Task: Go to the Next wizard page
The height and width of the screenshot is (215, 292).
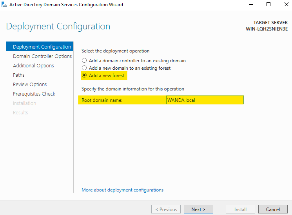Action: 198,210
